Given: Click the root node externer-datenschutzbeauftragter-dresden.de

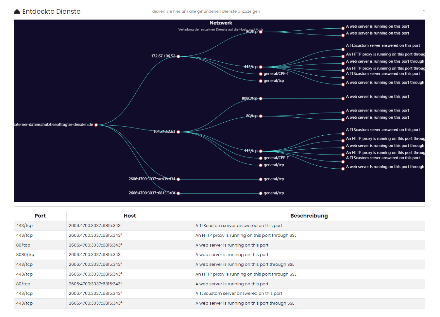Looking at the screenshot, I should point(96,125).
